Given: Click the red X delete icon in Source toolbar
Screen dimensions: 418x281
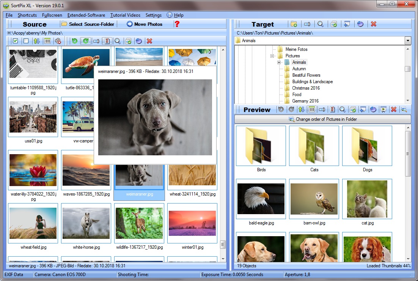Looking at the screenshot, I should [x=149, y=41].
